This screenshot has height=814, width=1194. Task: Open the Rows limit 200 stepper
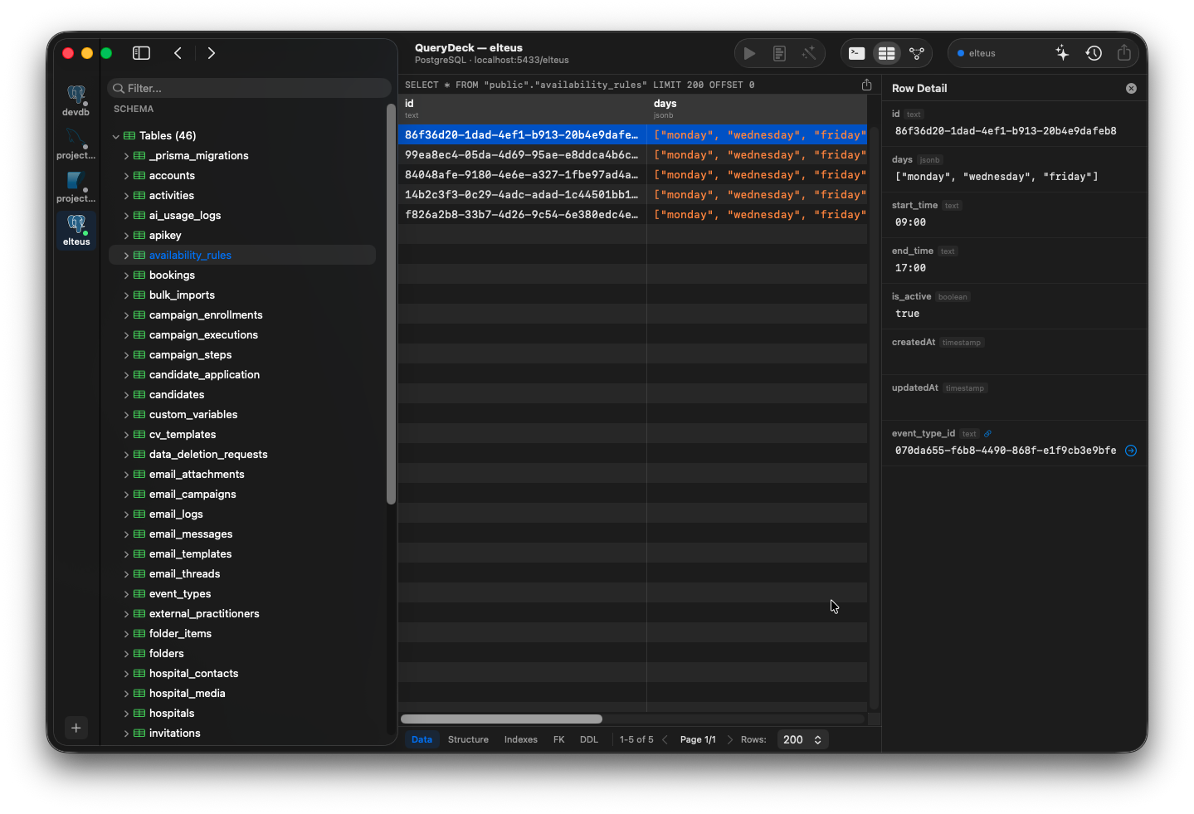point(802,739)
